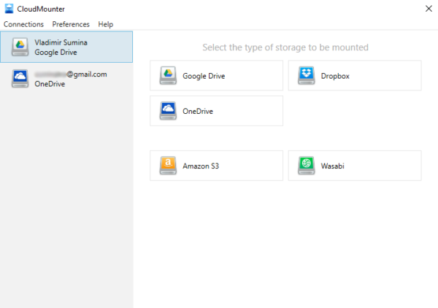The width and height of the screenshot is (438, 308).
Task: Choose OneDrive storage to mount
Action: point(216,111)
